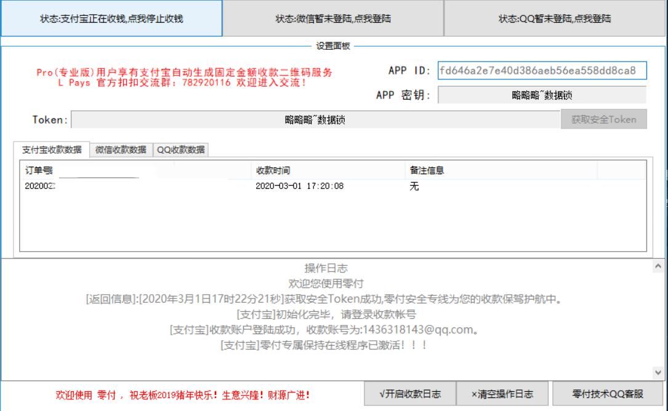Viewport: 668px width, 411px height.
Task: Click the operation log scroll-up arrow
Action: pyautogui.click(x=658, y=266)
